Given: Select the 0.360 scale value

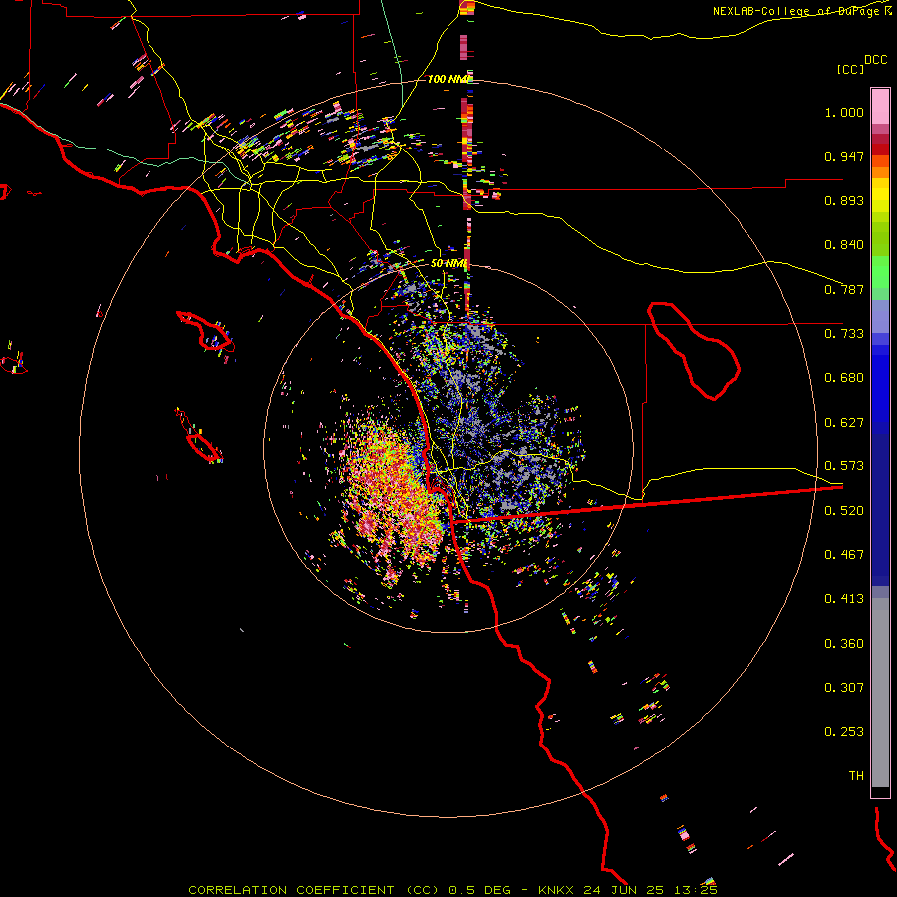Looking at the screenshot, I should [x=844, y=644].
